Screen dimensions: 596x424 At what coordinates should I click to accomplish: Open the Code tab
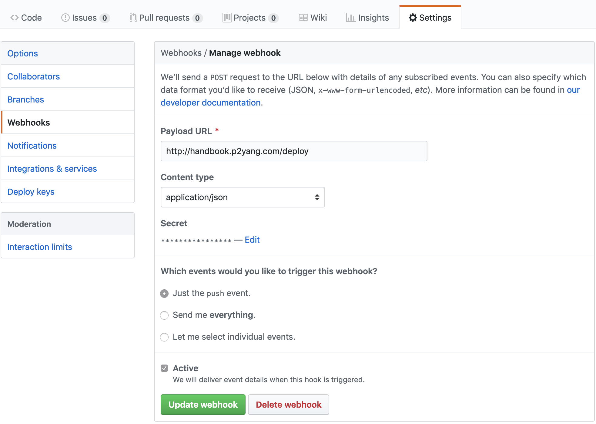(26, 18)
